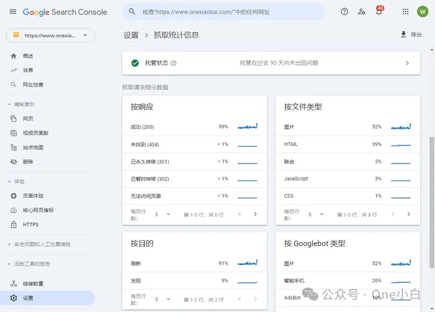Open CSS file type row
This screenshot has height=312, width=435.
(347, 196)
